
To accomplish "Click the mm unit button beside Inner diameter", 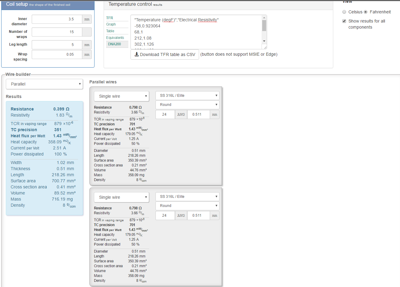I will [x=87, y=19].
